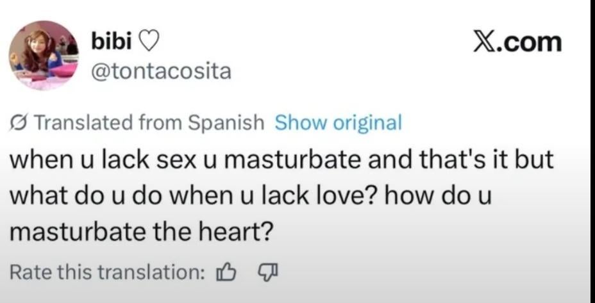Click the 'Translated from Spanish' label

pos(147,122)
